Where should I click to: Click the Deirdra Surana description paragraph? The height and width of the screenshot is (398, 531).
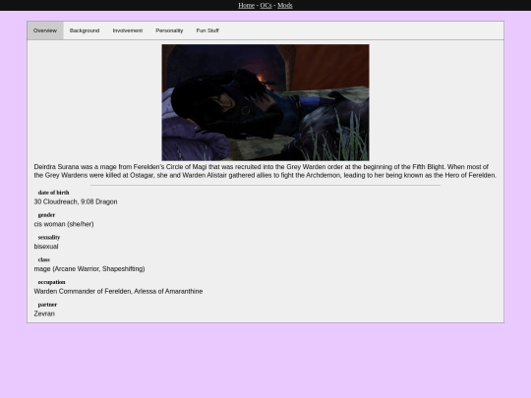click(x=265, y=171)
